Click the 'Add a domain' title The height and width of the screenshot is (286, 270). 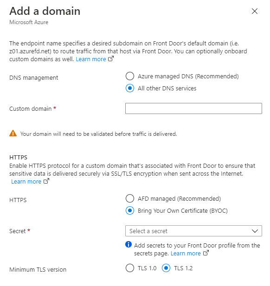pyautogui.click(x=45, y=11)
